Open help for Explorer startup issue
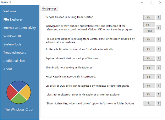This screenshot has width=165, height=120. click(159, 58)
